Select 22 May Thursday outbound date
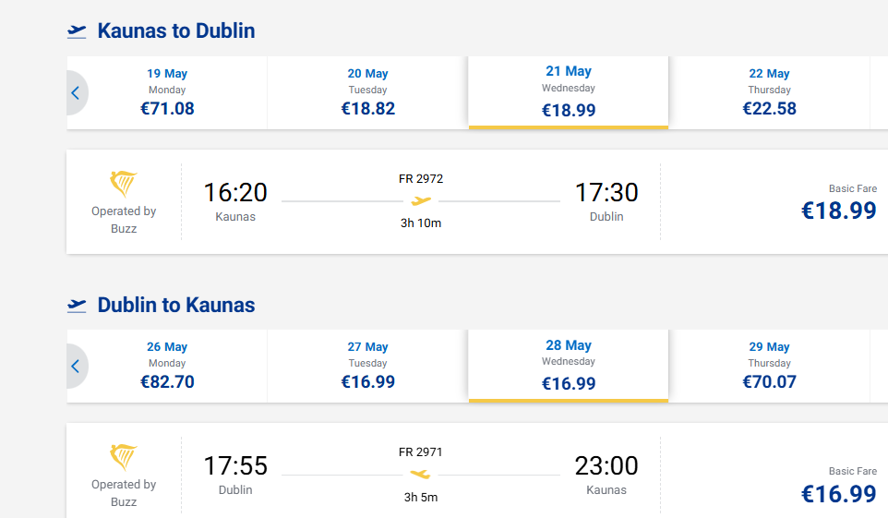The height and width of the screenshot is (518, 888). pyautogui.click(x=769, y=92)
